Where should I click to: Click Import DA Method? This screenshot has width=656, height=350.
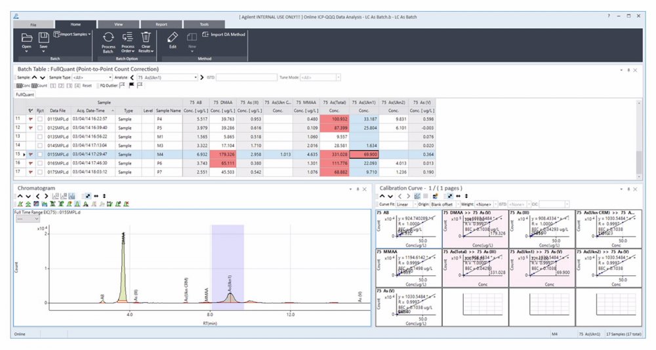pos(224,34)
